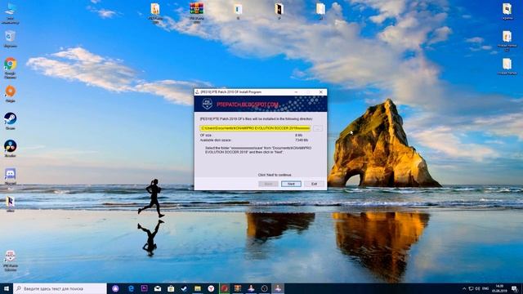The image size is (523, 294).
Task: Open the purple square app in taskbar
Action: point(145,288)
